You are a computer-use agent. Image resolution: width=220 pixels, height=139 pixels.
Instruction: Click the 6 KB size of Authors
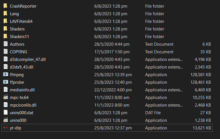(207, 44)
